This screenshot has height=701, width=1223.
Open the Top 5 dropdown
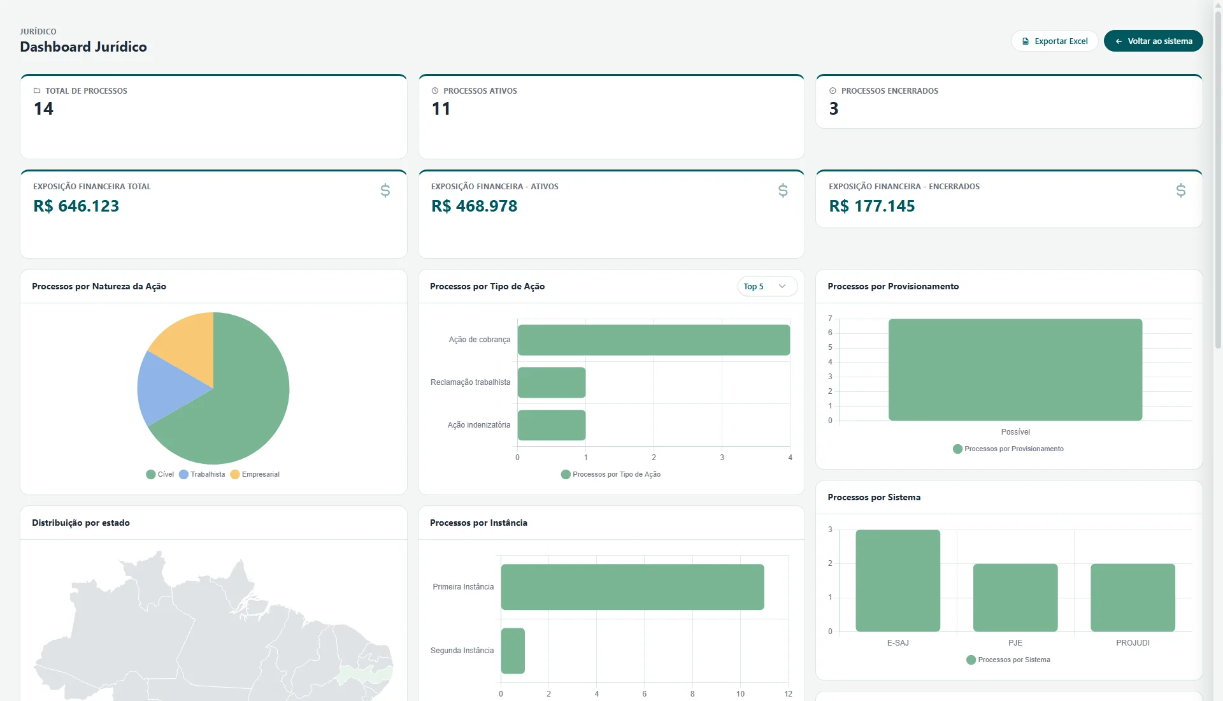pyautogui.click(x=767, y=286)
